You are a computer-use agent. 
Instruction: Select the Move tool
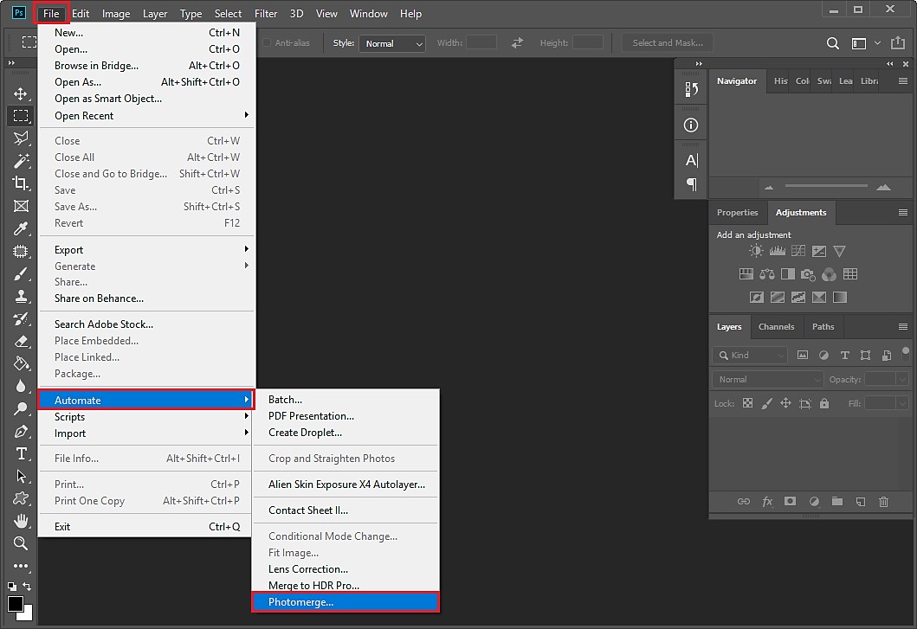(x=21, y=93)
